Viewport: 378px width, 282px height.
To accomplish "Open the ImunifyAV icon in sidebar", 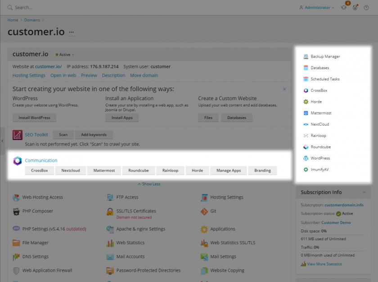I will (306, 170).
